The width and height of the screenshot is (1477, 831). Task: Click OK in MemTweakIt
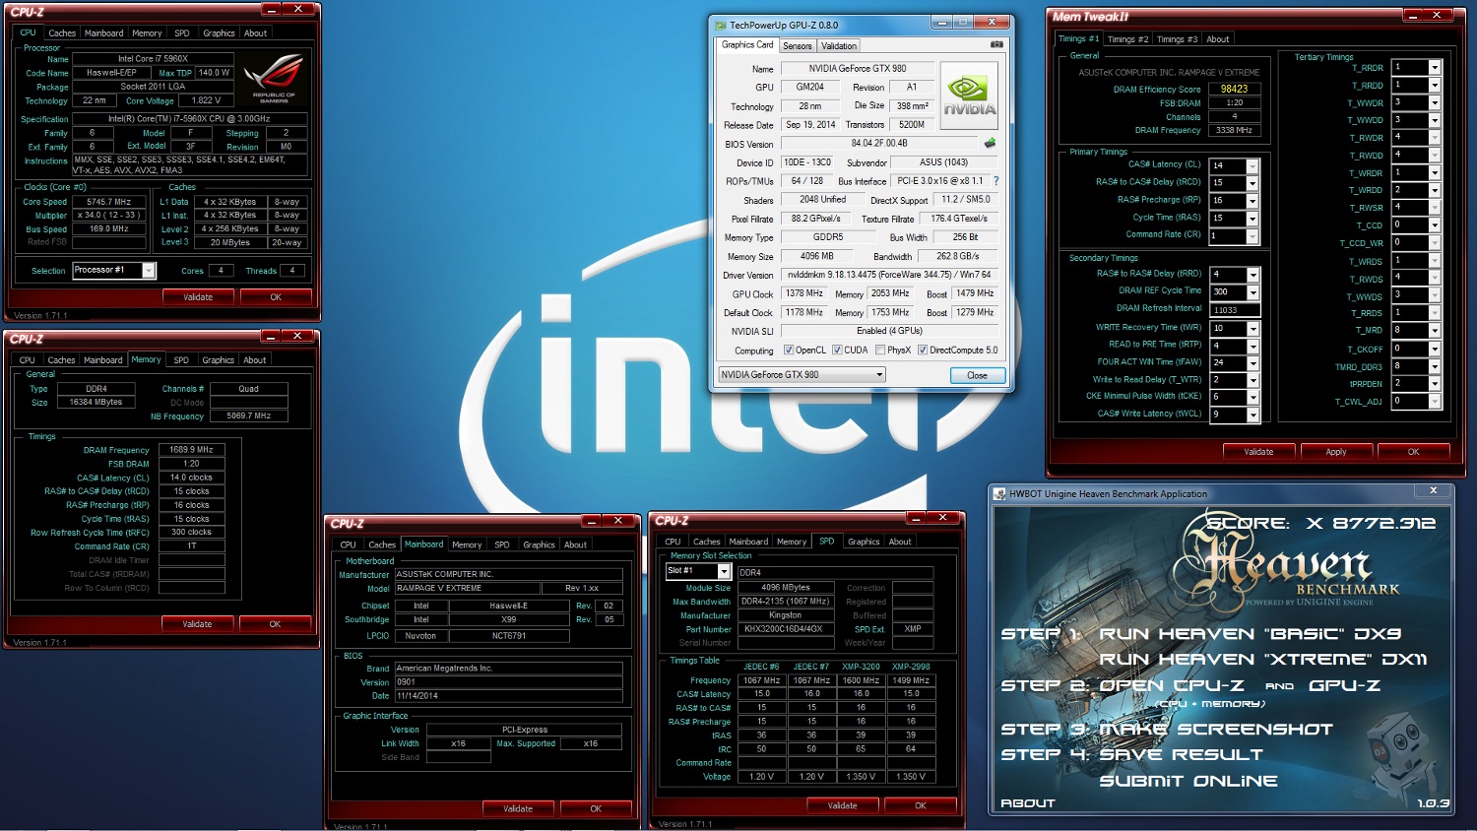point(1413,452)
